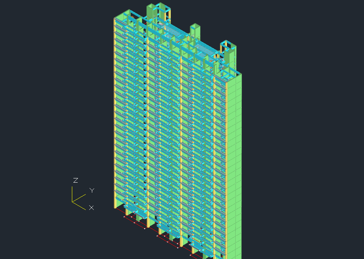Select the origin of the axis triad
The width and height of the screenshot is (364, 259).
(x=72, y=202)
